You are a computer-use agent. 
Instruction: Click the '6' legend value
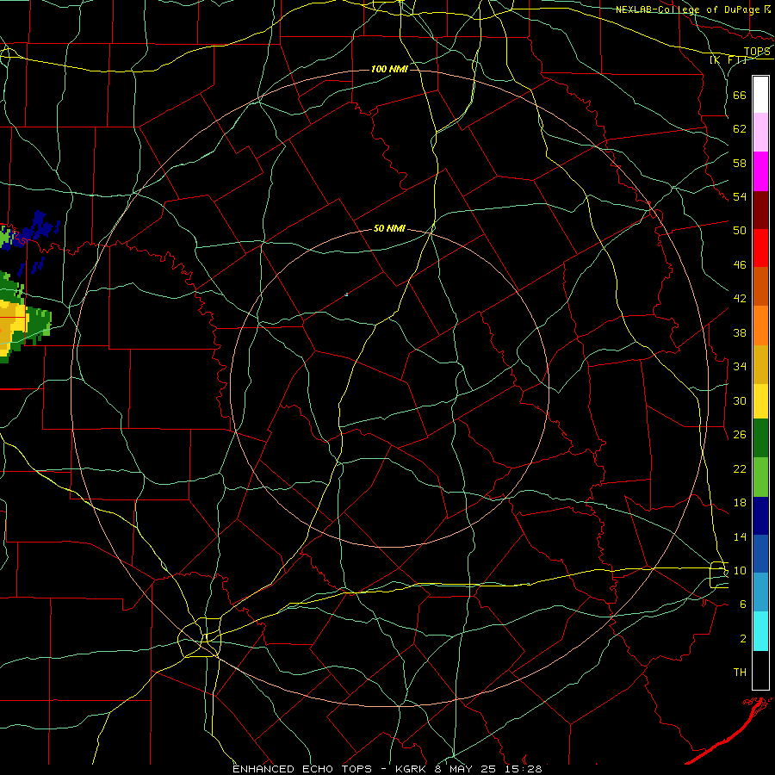click(743, 604)
